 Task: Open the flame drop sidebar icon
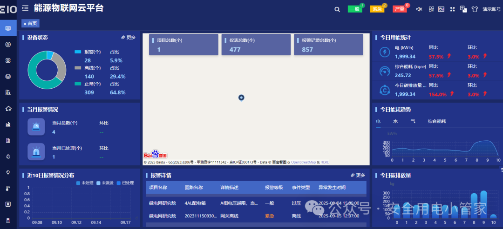pyautogui.click(x=8, y=157)
